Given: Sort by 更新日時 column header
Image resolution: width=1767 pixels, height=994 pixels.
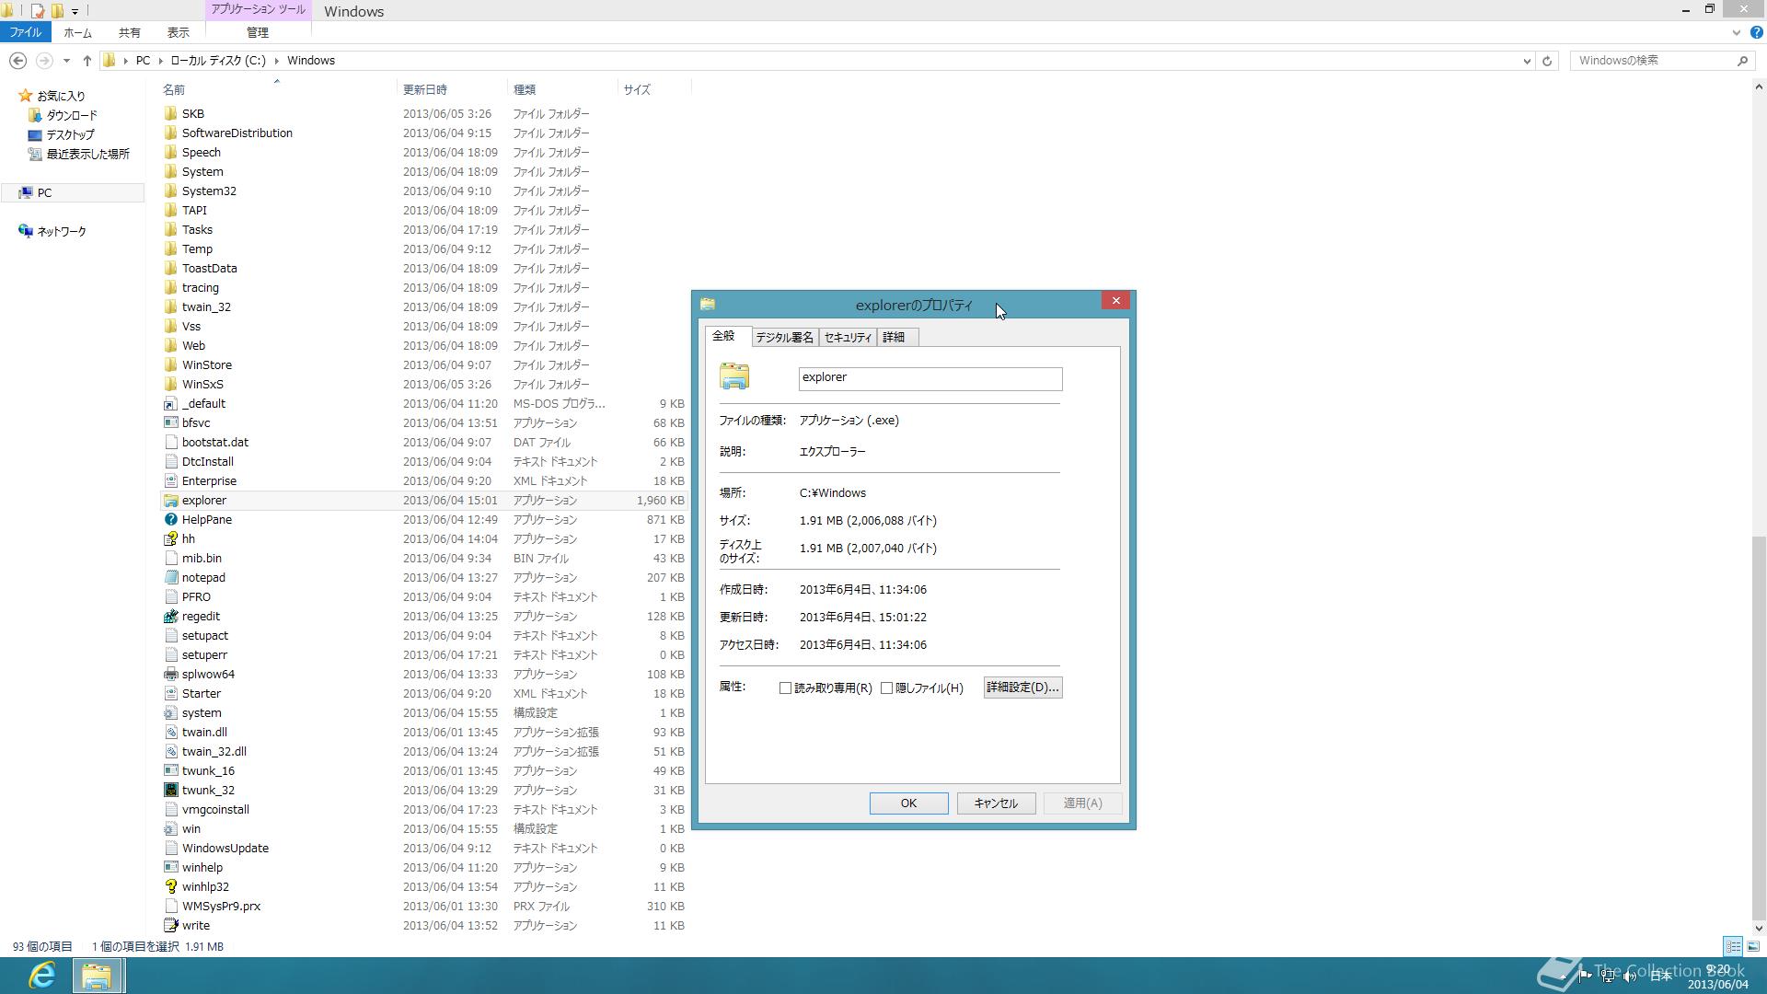Looking at the screenshot, I should (452, 89).
